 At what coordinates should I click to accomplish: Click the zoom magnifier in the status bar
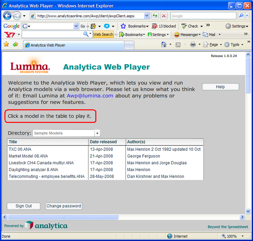(x=224, y=236)
